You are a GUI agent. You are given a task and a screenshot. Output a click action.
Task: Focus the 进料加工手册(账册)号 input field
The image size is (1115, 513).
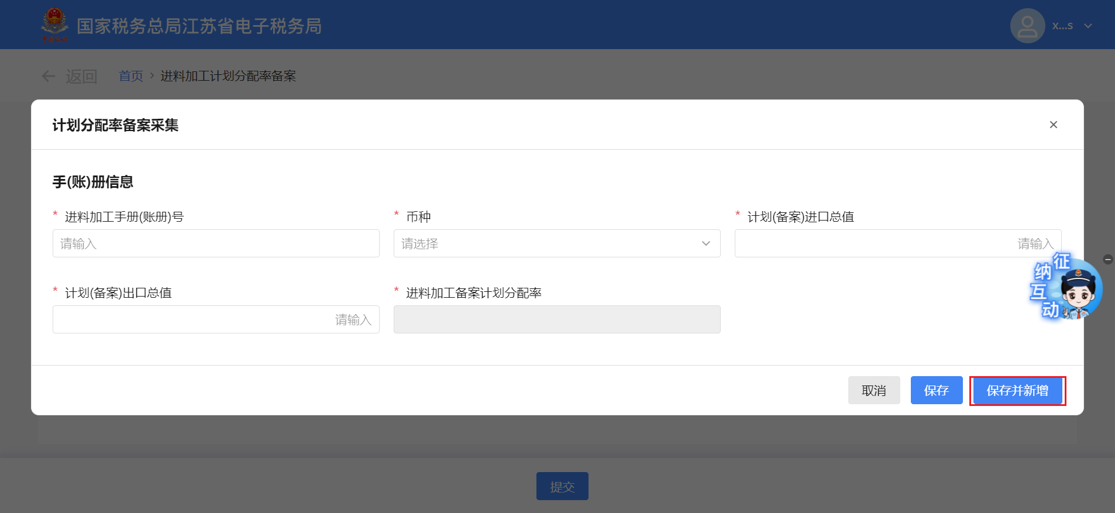click(216, 243)
